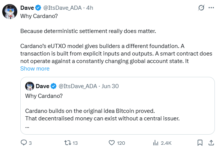Click the reply speech bubble icon
This screenshot has width=219, height=150.
(24, 143)
